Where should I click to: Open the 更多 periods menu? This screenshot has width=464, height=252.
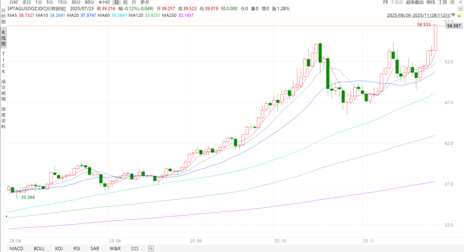pyautogui.click(x=145, y=3)
